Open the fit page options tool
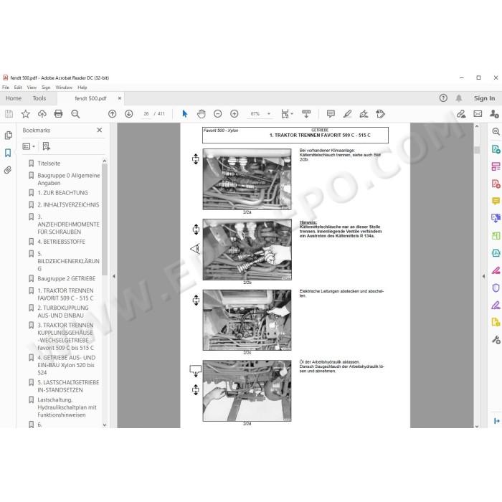 pos(287,113)
